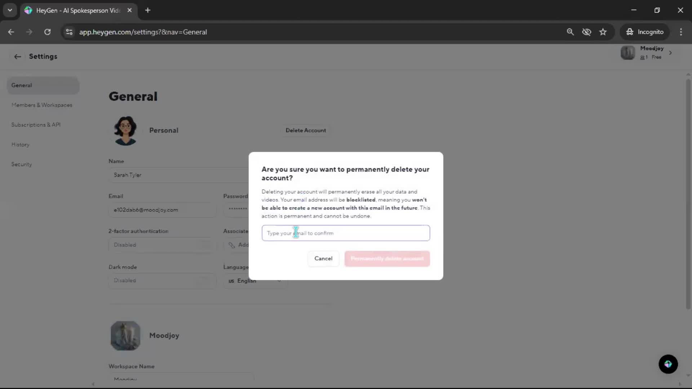Image resolution: width=692 pixels, height=389 pixels.
Task: Click the zoom magnifier icon in address bar
Action: [570, 32]
